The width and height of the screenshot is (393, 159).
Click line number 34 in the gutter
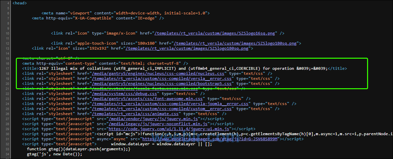pos(7,154)
